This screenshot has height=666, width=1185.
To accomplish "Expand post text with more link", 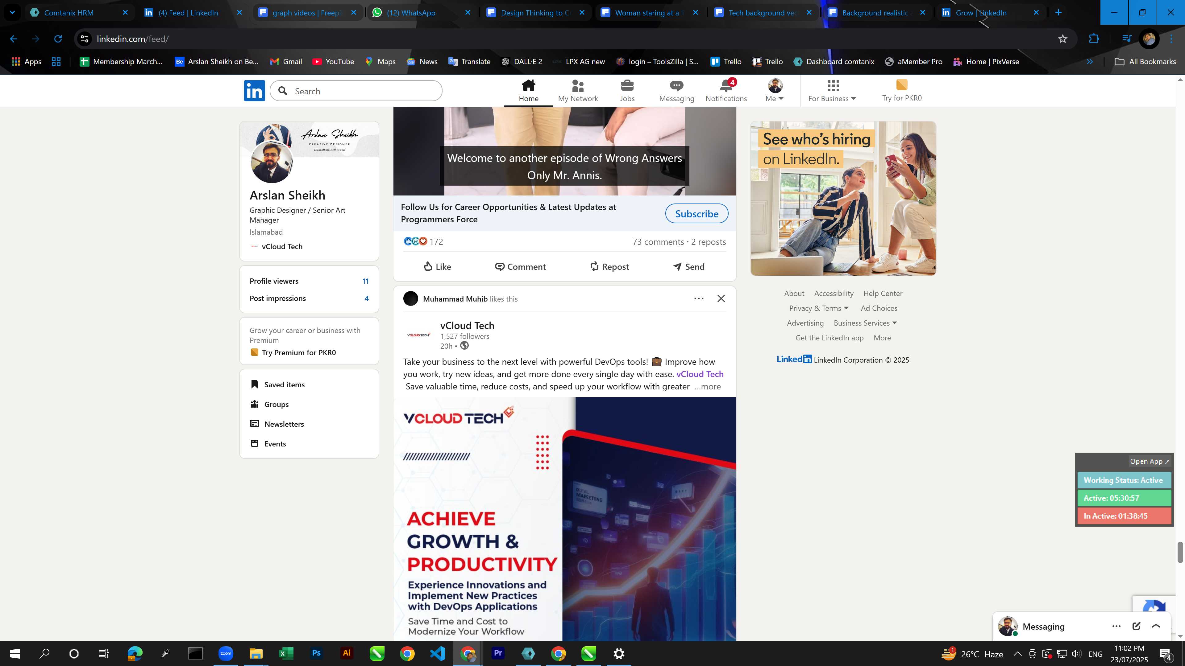I will pos(708,387).
